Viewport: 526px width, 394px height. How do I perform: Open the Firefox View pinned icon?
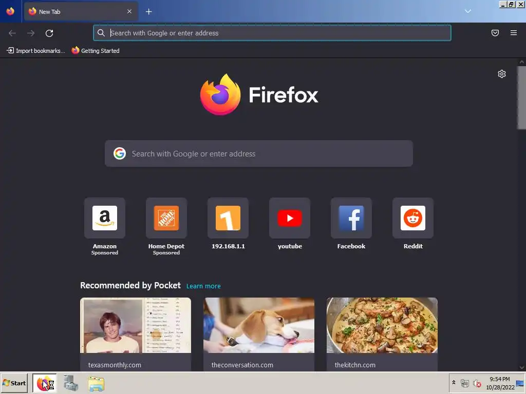[x=10, y=11]
